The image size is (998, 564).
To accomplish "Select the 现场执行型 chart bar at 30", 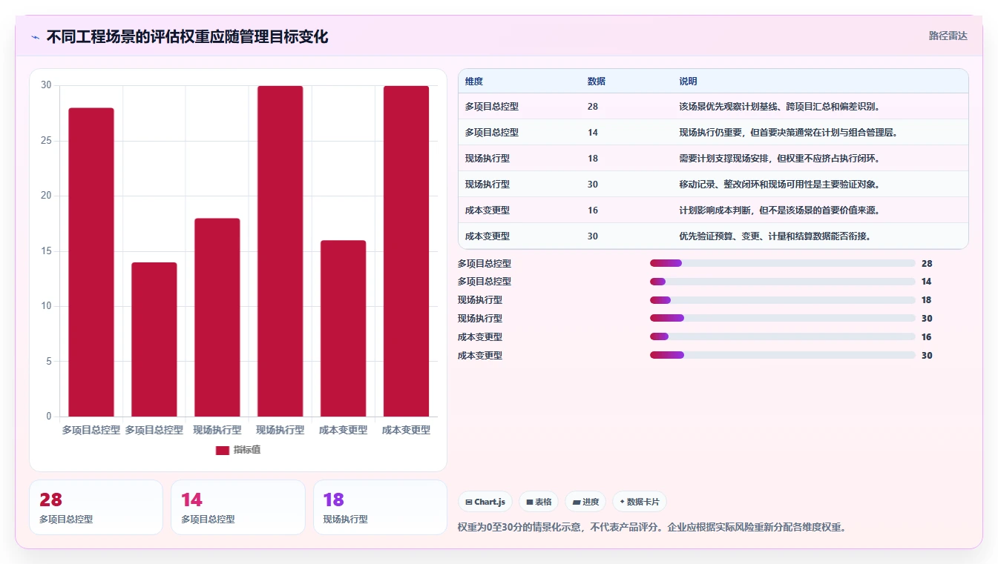I will click(x=280, y=251).
